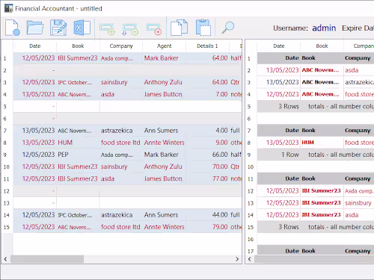Click the Book column header in right grid

click(x=322, y=46)
